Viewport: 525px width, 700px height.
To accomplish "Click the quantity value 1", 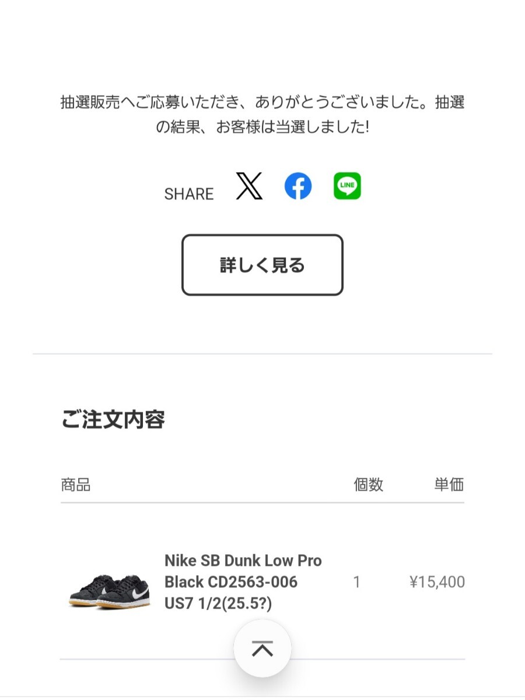I will [x=357, y=582].
